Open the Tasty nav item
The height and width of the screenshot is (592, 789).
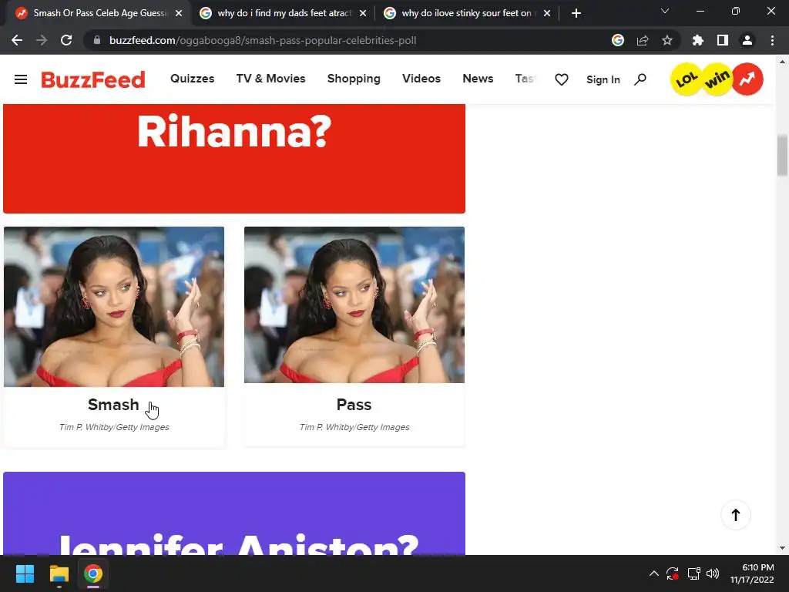click(525, 79)
